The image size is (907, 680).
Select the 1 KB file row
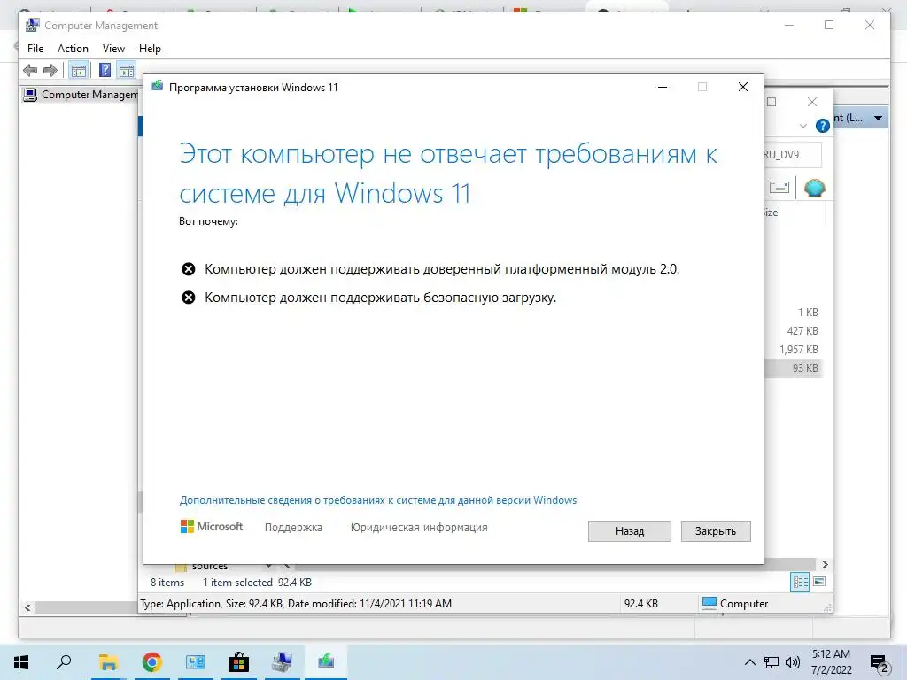(793, 313)
